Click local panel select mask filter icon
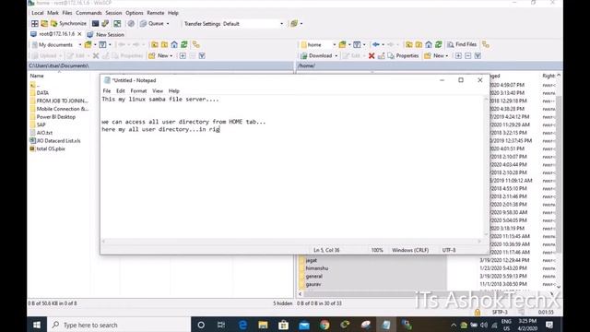Screen dimensions: 590x332 202,55
